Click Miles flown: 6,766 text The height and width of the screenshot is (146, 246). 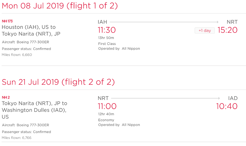(17, 138)
